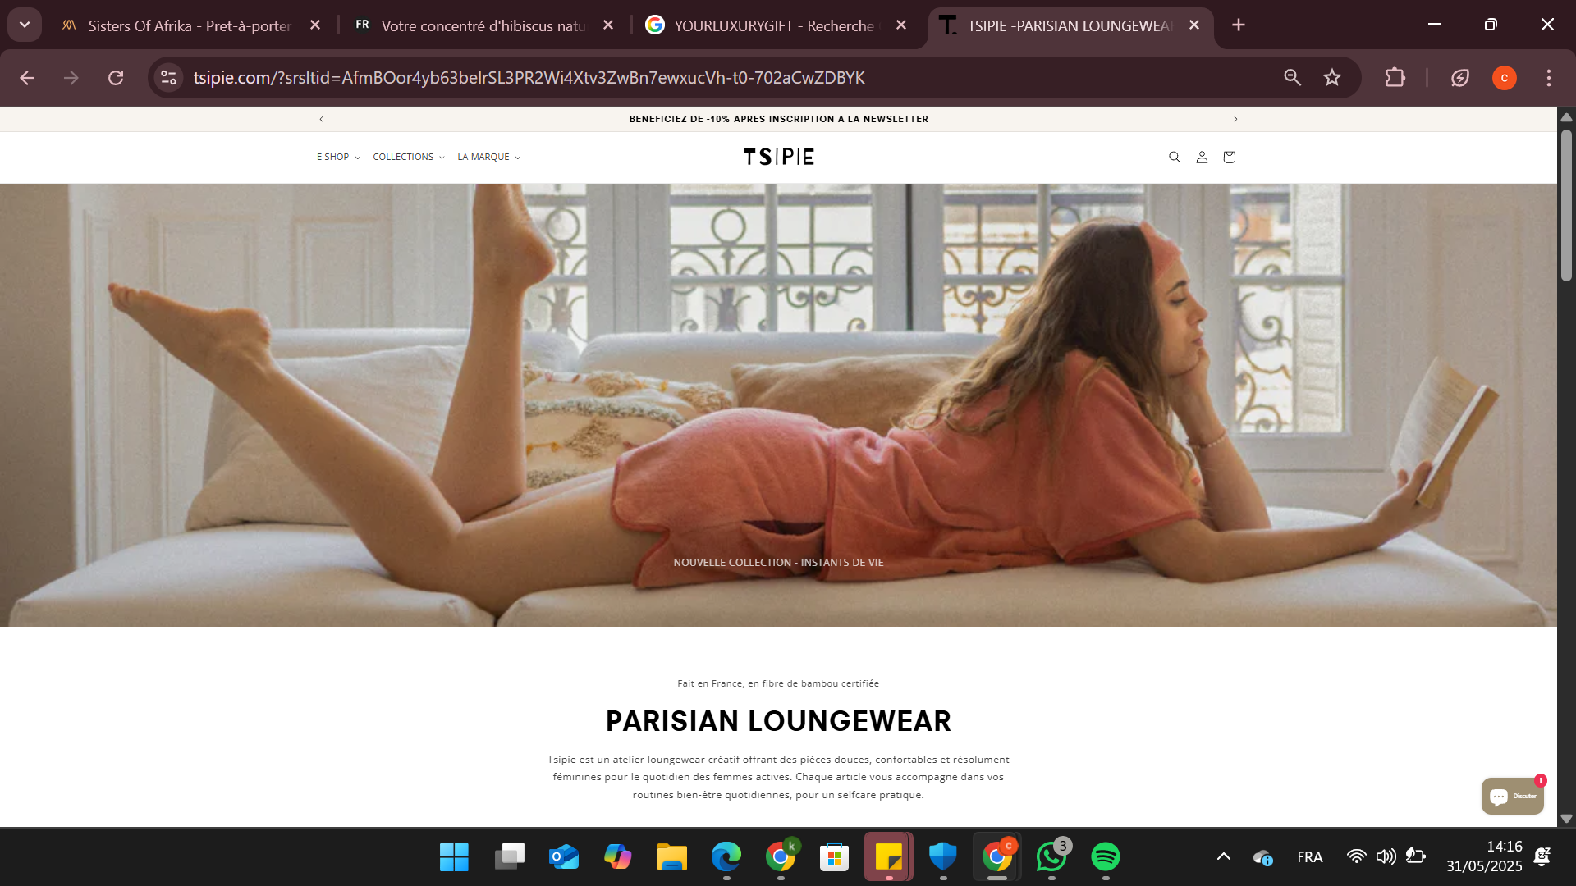Open the Extensions puzzle icon
Screen dimensions: 1576x886
[1395, 78]
